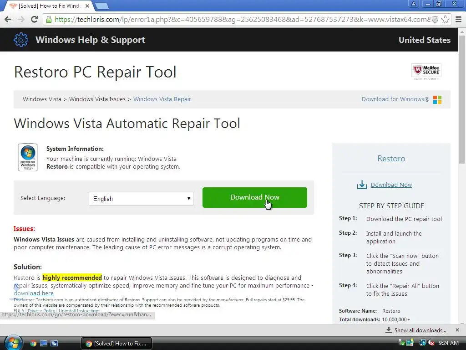Click the 'Restoro PC Repair Tool' heading
Image resolution: width=466 pixels, height=350 pixels.
click(95, 72)
